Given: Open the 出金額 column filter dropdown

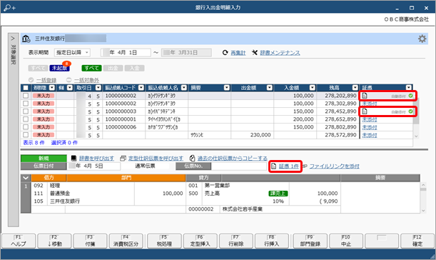Looking at the screenshot, I should pyautogui.click(x=270, y=88).
